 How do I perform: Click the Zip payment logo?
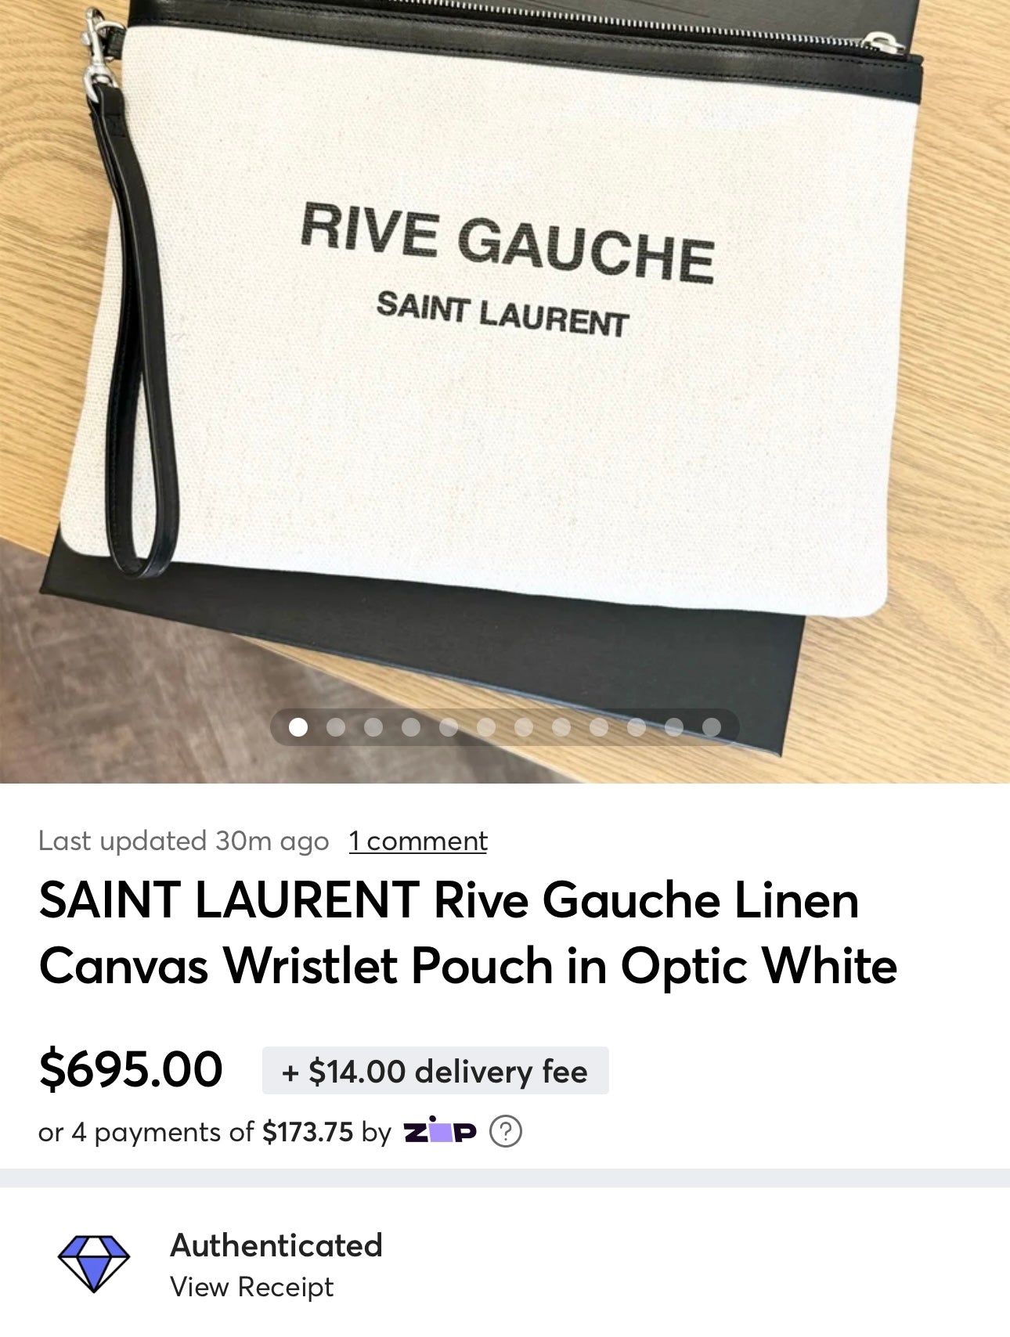point(440,1131)
